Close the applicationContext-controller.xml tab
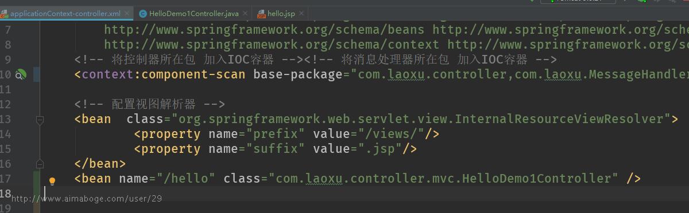This screenshot has width=689, height=213. click(128, 13)
